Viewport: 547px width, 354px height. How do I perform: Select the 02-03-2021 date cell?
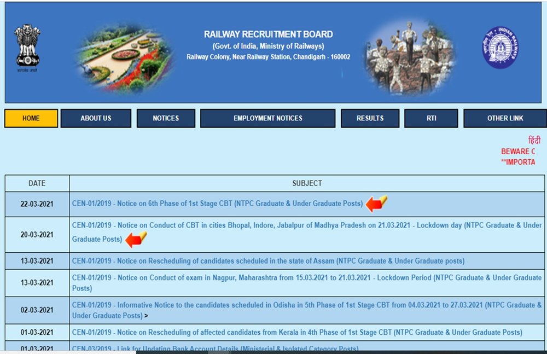tap(37, 310)
